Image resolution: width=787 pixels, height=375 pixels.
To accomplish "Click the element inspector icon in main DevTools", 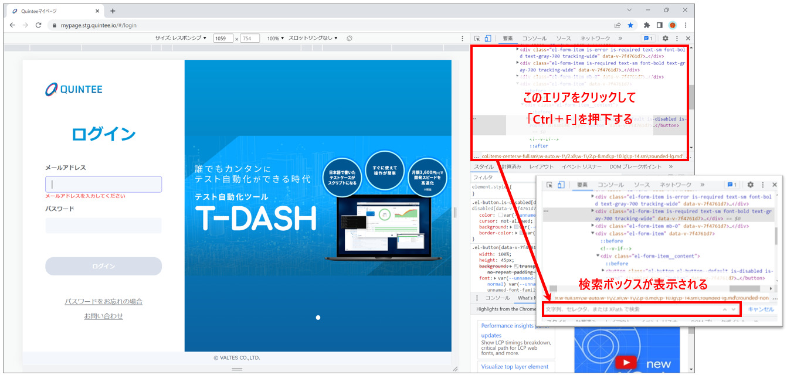I will coord(477,39).
